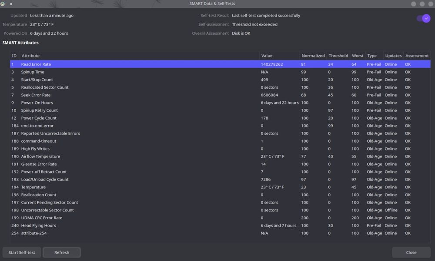Select the Power Cycle Count row
The width and height of the screenshot is (435, 261).
tap(220, 118)
